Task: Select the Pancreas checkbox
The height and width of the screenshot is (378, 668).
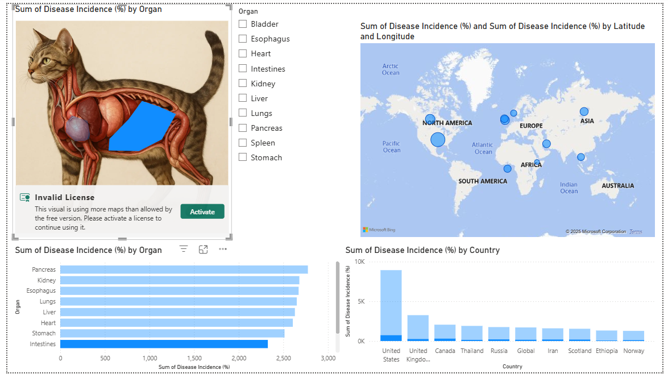Action: 243,128
